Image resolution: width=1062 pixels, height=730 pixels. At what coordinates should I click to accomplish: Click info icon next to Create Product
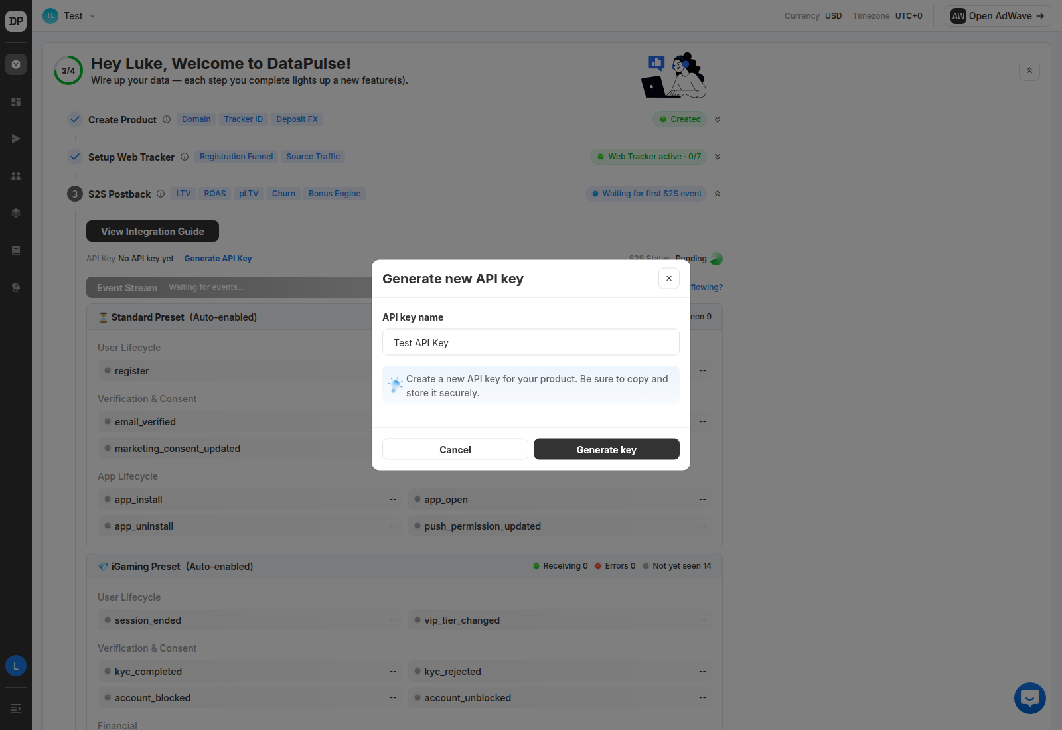[167, 119]
